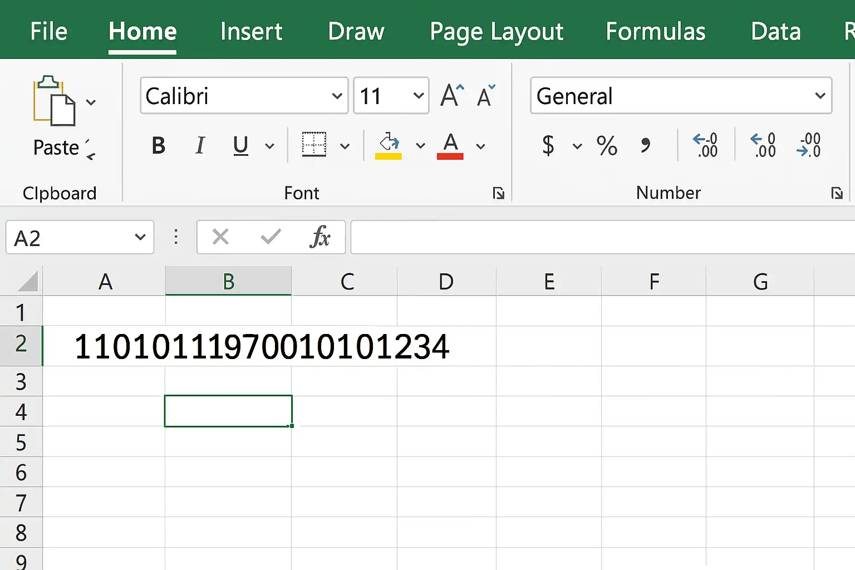Toggle Underline formatting
Viewport: 855px width, 570px height.
pos(240,146)
